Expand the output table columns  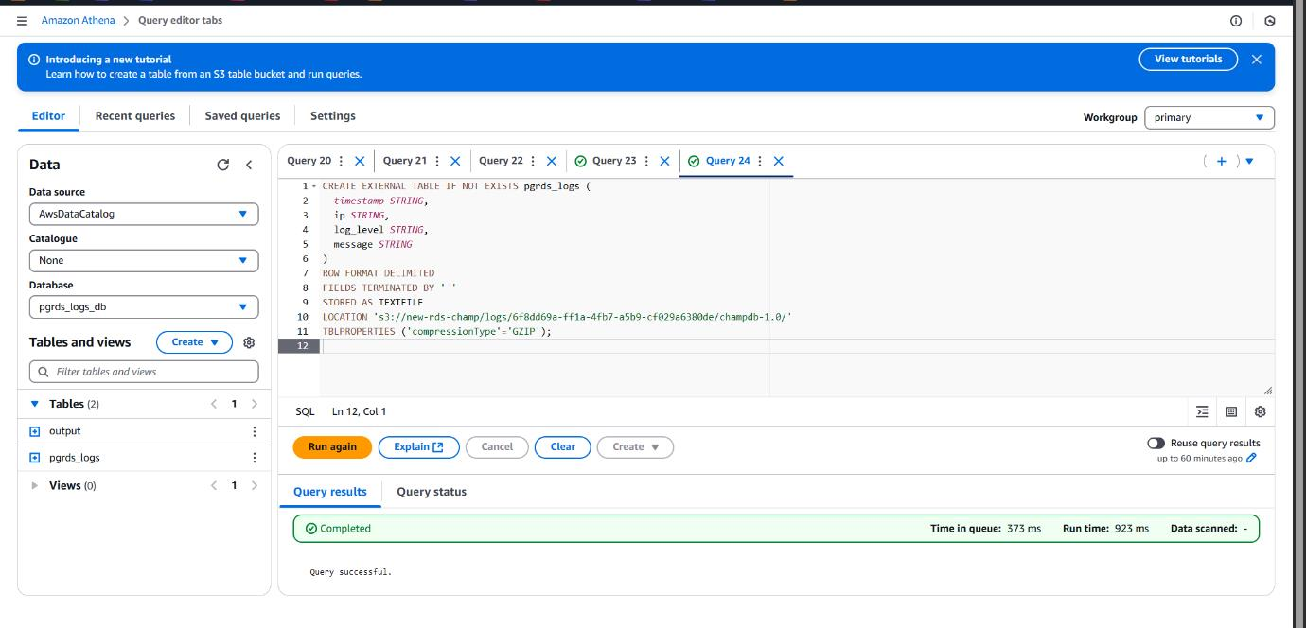(35, 431)
